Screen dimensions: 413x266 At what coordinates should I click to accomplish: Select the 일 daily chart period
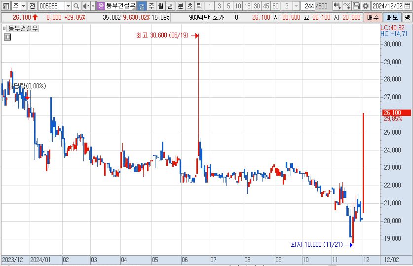click(142, 6)
